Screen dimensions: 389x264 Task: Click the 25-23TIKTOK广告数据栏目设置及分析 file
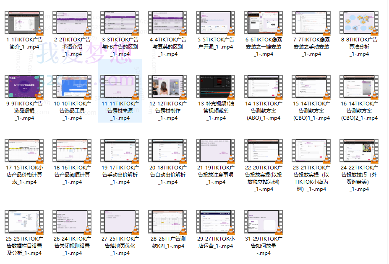tap(24, 222)
